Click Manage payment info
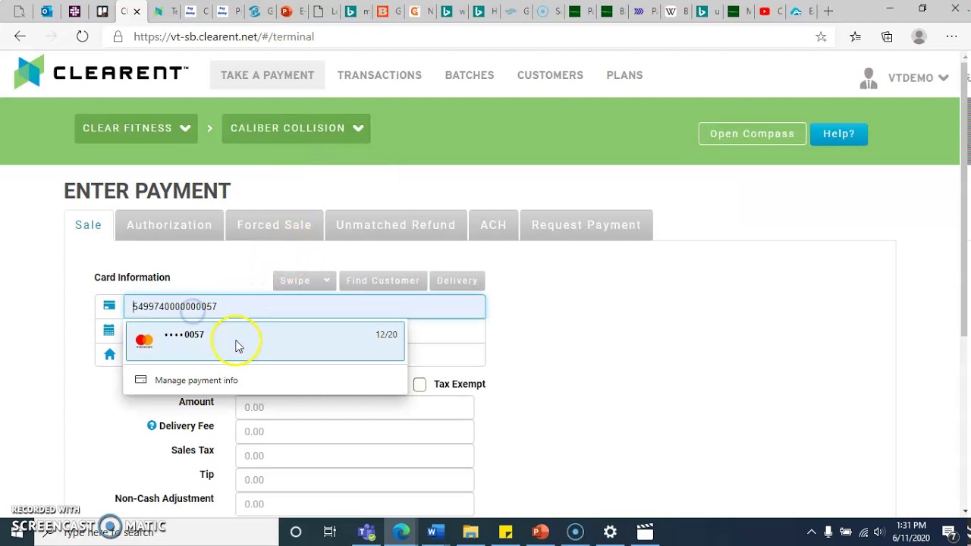The height and width of the screenshot is (546, 971). pos(196,380)
